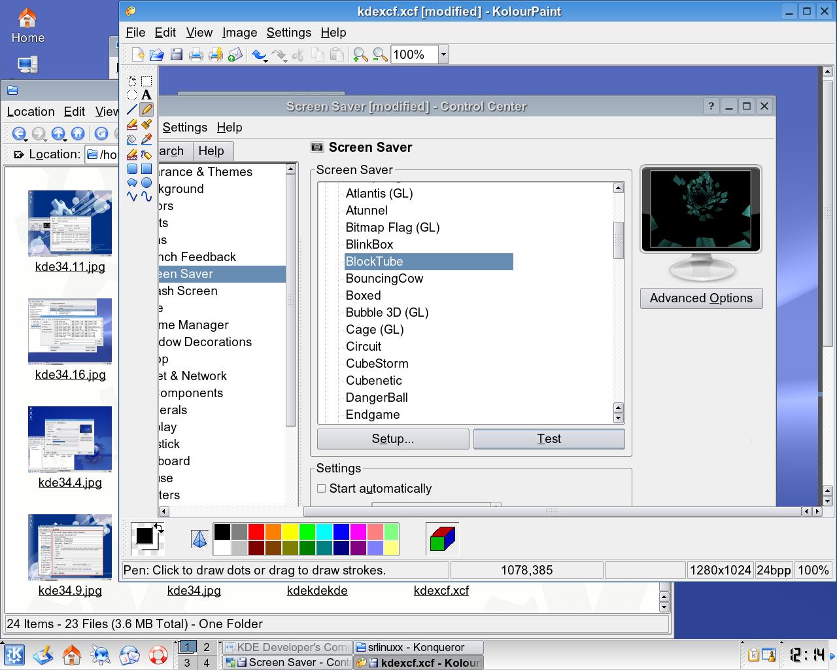Select the elliptical Selection tool

pos(132,96)
